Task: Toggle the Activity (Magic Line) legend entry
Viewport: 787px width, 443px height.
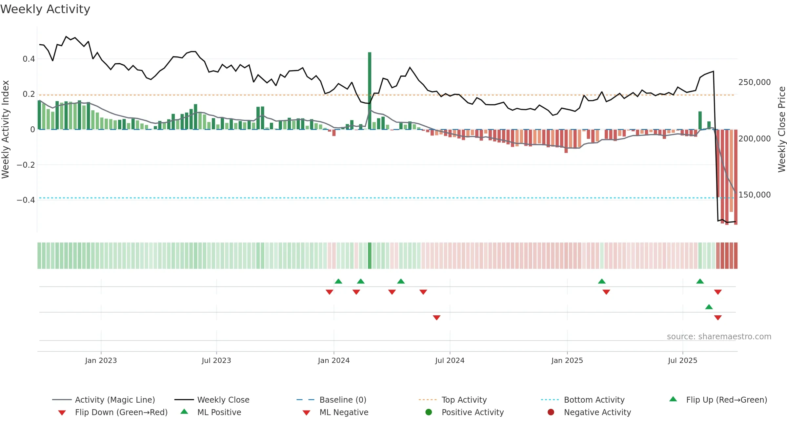Action: 104,400
